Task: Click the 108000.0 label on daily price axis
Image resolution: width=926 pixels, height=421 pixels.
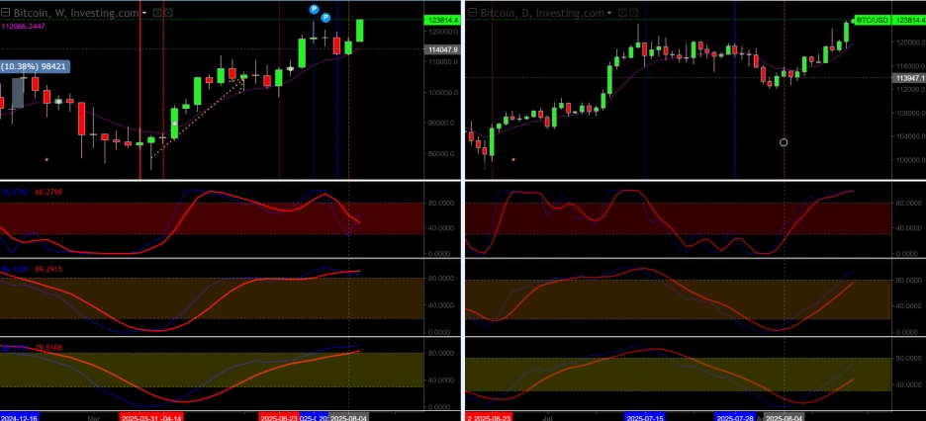Action: click(910, 113)
